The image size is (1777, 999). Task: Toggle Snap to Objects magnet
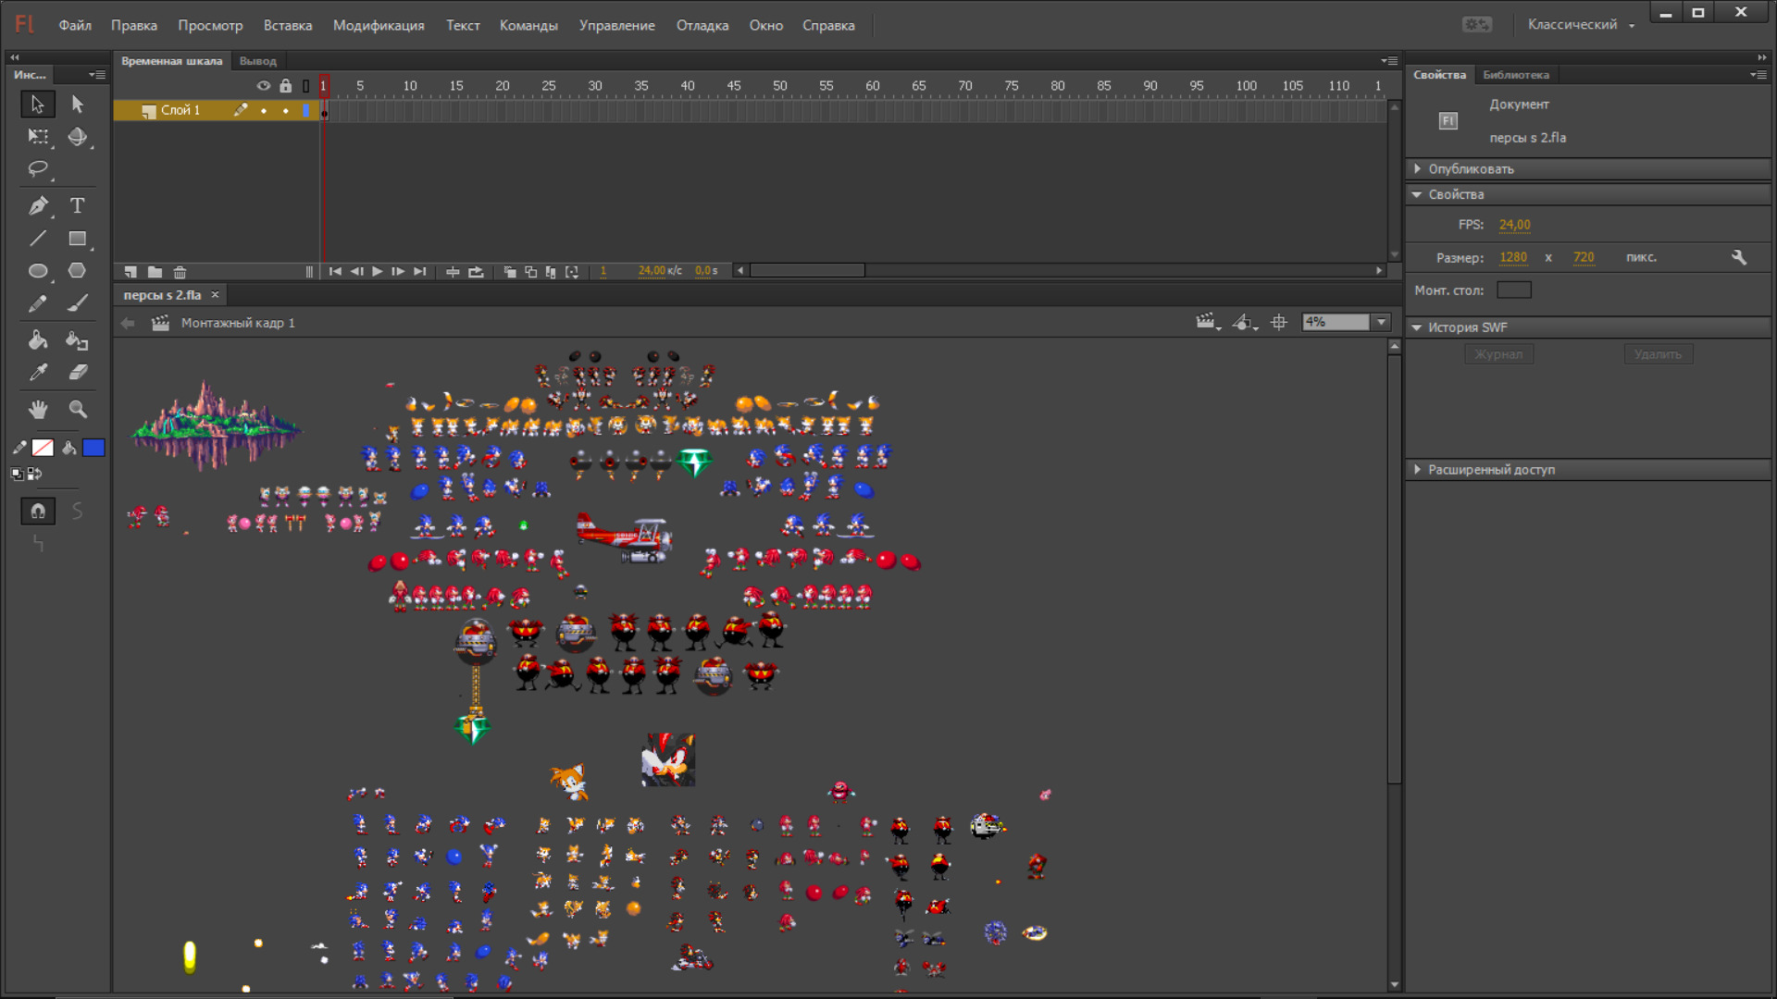tap(38, 511)
